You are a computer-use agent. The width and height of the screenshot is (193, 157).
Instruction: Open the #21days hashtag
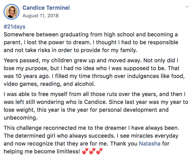coord(15,27)
